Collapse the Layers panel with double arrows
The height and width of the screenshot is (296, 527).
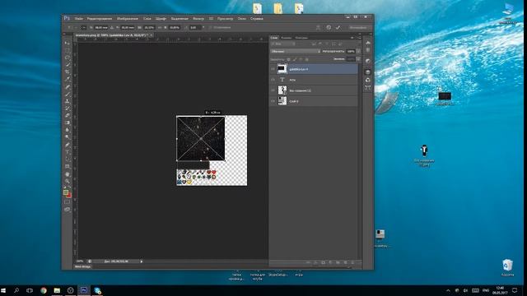coord(352,38)
